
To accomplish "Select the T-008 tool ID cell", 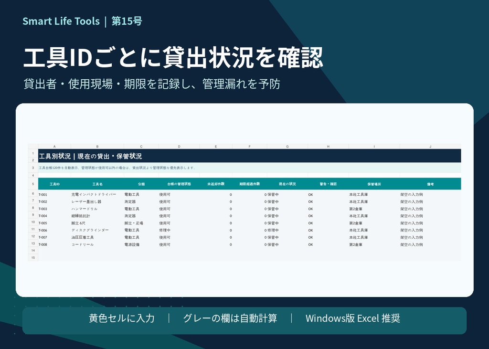I will (54, 244).
